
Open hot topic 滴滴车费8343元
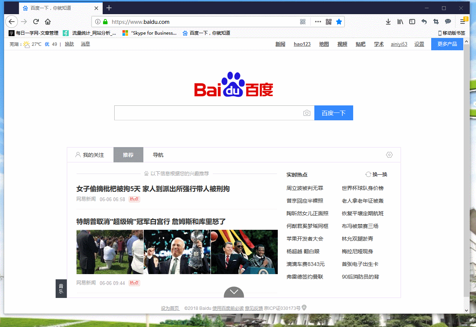pos(306,264)
